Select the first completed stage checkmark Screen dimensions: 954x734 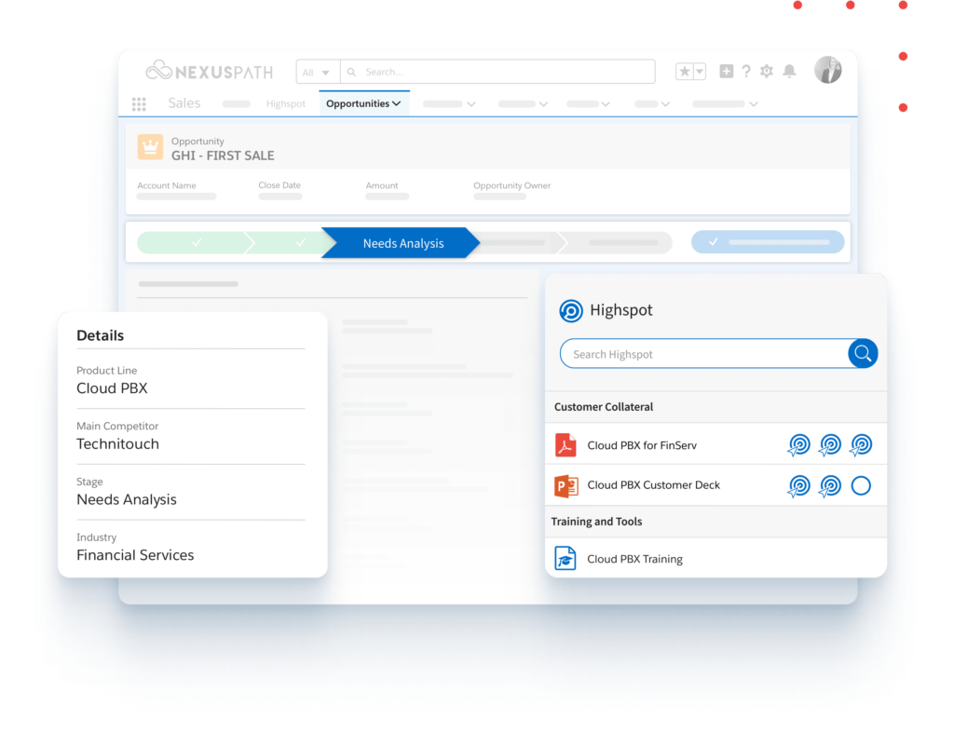(197, 242)
